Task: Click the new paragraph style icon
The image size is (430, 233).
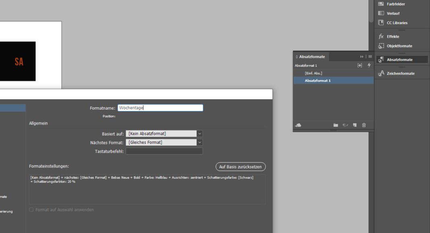Action: click(x=355, y=125)
